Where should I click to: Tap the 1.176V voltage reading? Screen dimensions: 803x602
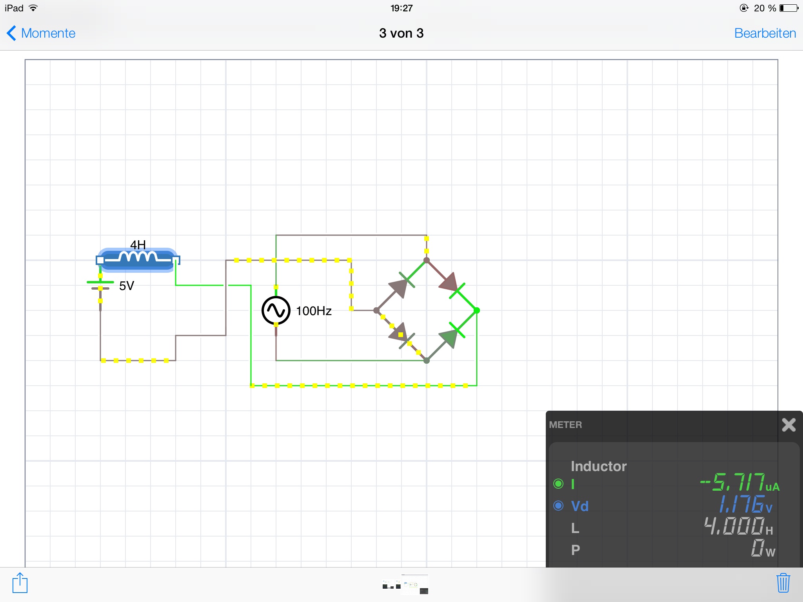(745, 504)
